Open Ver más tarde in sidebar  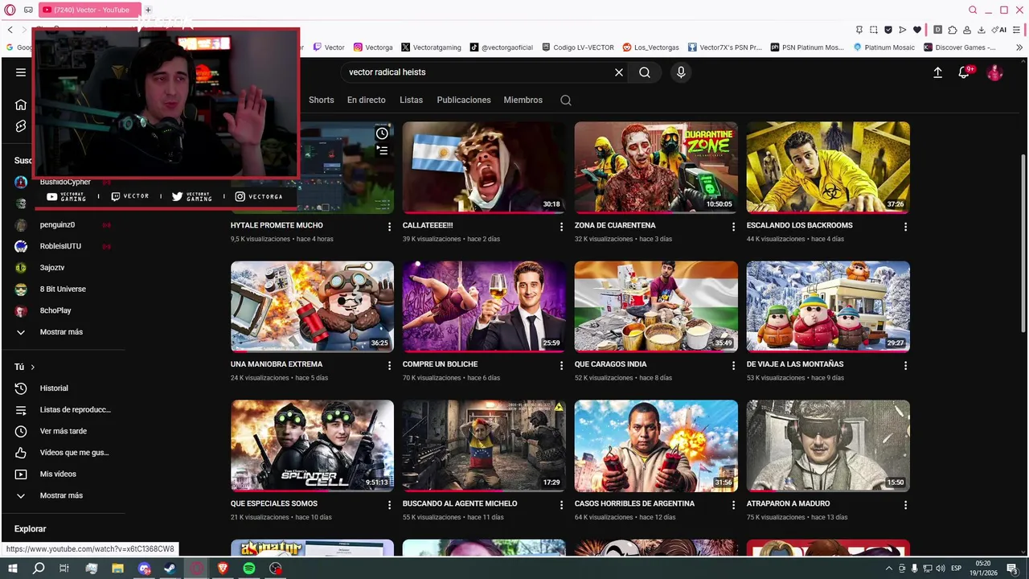(63, 432)
